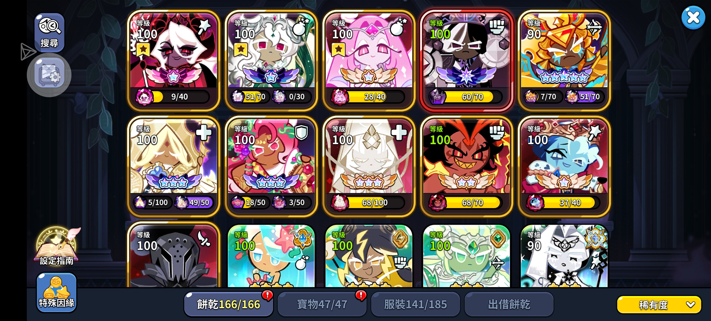Click the soulstone icon beside 9/40
The image size is (711, 321).
point(144,97)
